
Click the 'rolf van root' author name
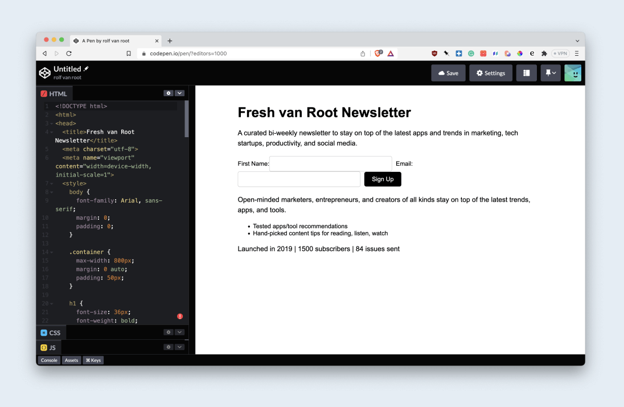coord(67,77)
